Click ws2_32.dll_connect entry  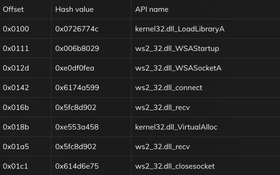click(x=169, y=88)
